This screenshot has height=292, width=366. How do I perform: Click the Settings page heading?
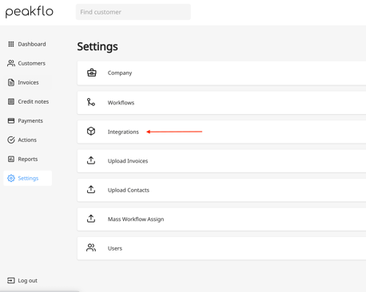97,46
